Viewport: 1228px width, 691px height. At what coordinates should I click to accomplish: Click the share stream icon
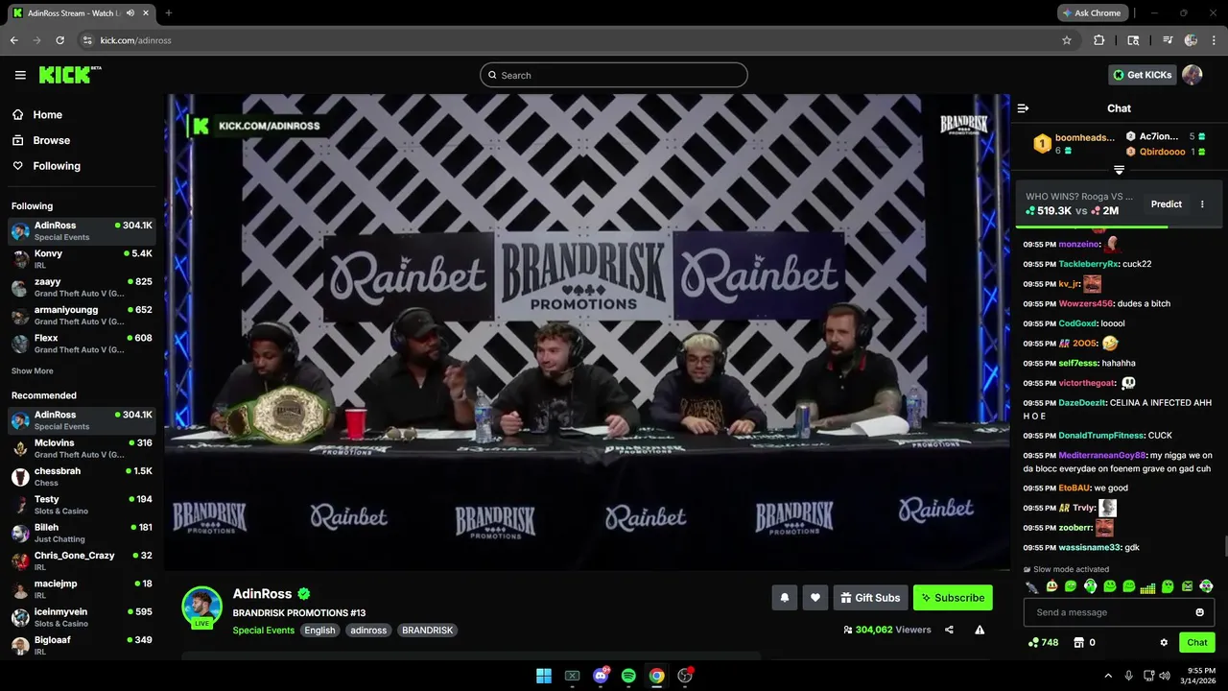949,631
